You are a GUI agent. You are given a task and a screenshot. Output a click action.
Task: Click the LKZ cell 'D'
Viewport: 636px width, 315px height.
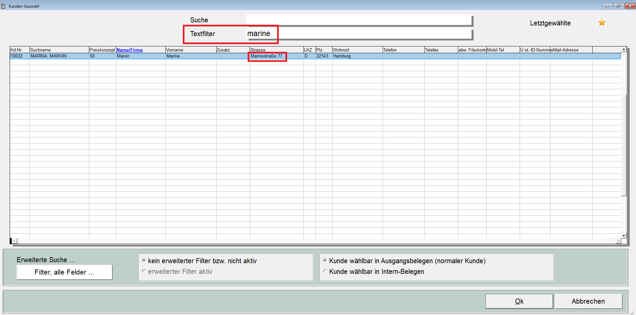[309, 56]
